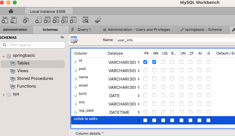Open datatype dropdown for name column
The height and width of the screenshot is (136, 235).
(138, 79)
